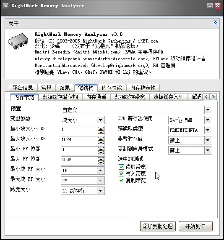Screen dimensions: 224x240
Task: Uncheck the 写入带宽 checkbox
Action: [121, 173]
